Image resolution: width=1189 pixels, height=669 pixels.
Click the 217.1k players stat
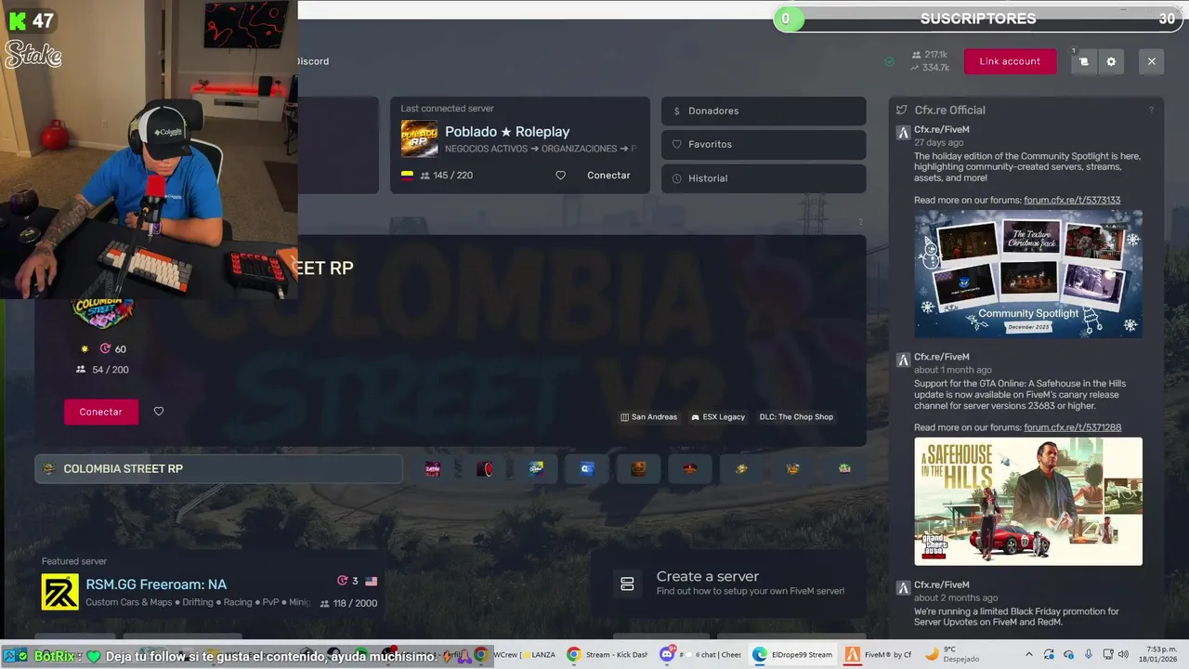930,55
